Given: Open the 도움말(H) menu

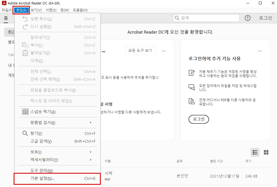Looking at the screenshot, I should tap(80, 10).
